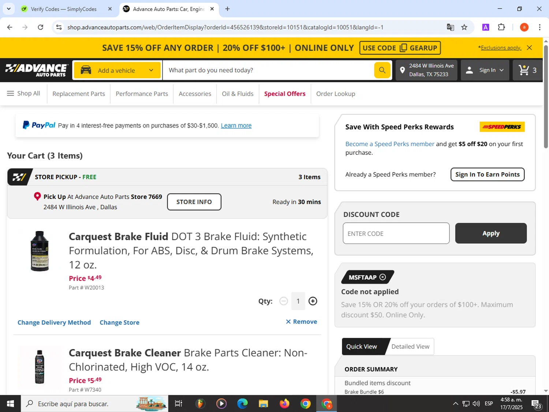Switch to Verify Codes SimplyCodes tab
This screenshot has height=412, width=549.
pos(64,9)
